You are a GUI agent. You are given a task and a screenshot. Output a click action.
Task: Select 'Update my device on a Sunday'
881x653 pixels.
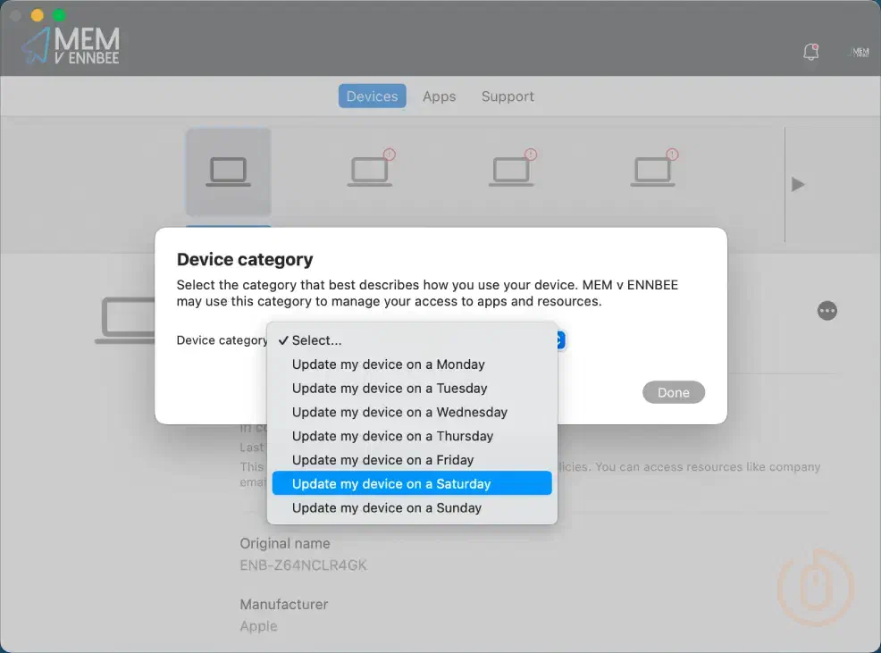click(386, 507)
